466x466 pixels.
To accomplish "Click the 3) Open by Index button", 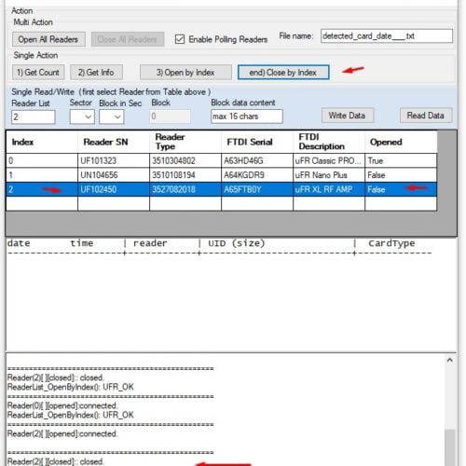I will [185, 73].
